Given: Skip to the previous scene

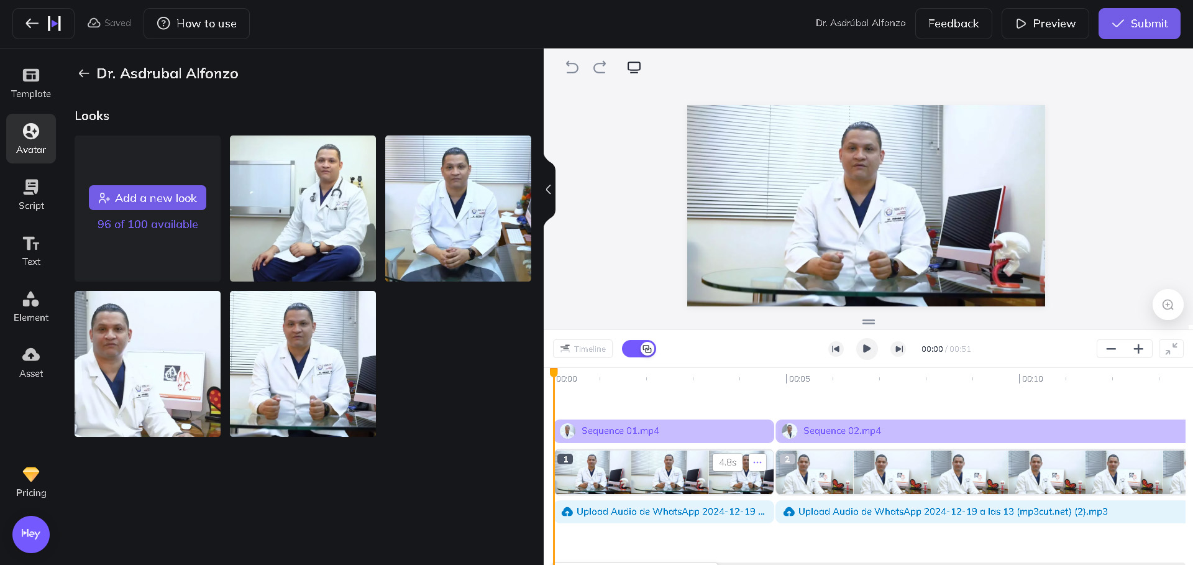Looking at the screenshot, I should 836,349.
